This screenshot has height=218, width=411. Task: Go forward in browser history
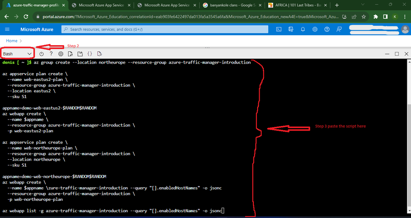point(16,16)
